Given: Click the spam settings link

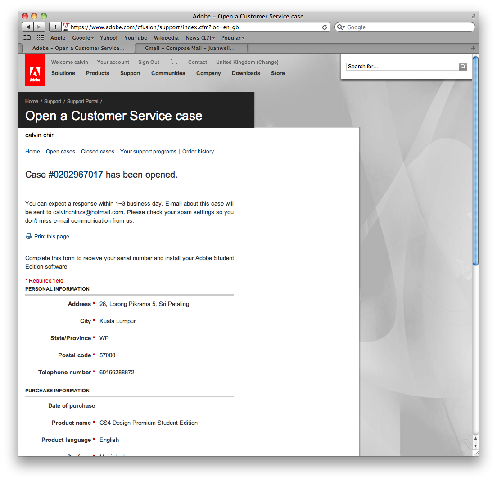Looking at the screenshot, I should pos(195,212).
